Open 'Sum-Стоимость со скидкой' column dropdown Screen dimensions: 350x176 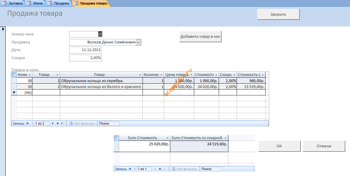tap(226, 138)
